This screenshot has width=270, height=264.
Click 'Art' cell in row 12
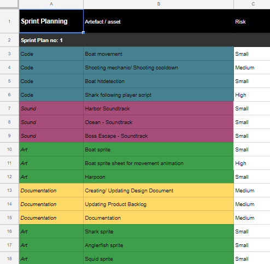tap(51, 177)
